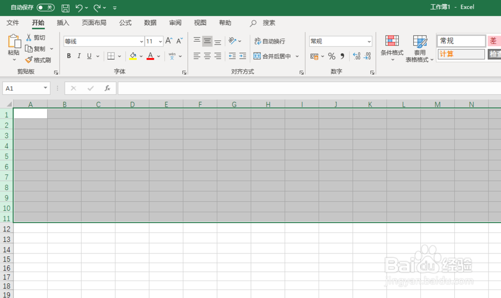Click Align Right icon
This screenshot has width=501, height=298.
tap(218, 56)
